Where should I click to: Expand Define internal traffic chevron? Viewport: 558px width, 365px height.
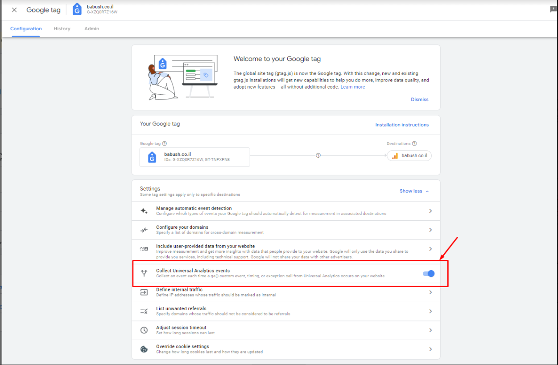430,292
